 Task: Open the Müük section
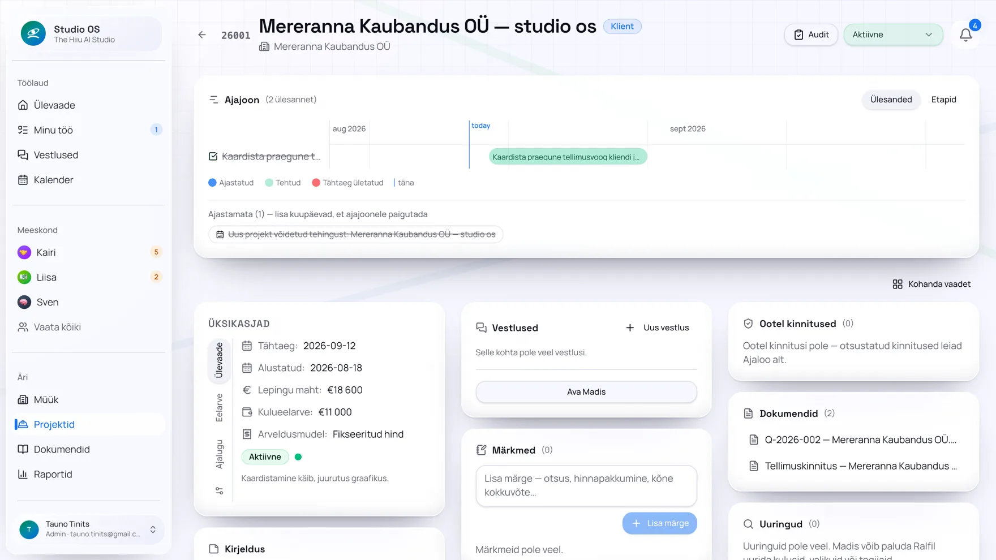(89, 399)
